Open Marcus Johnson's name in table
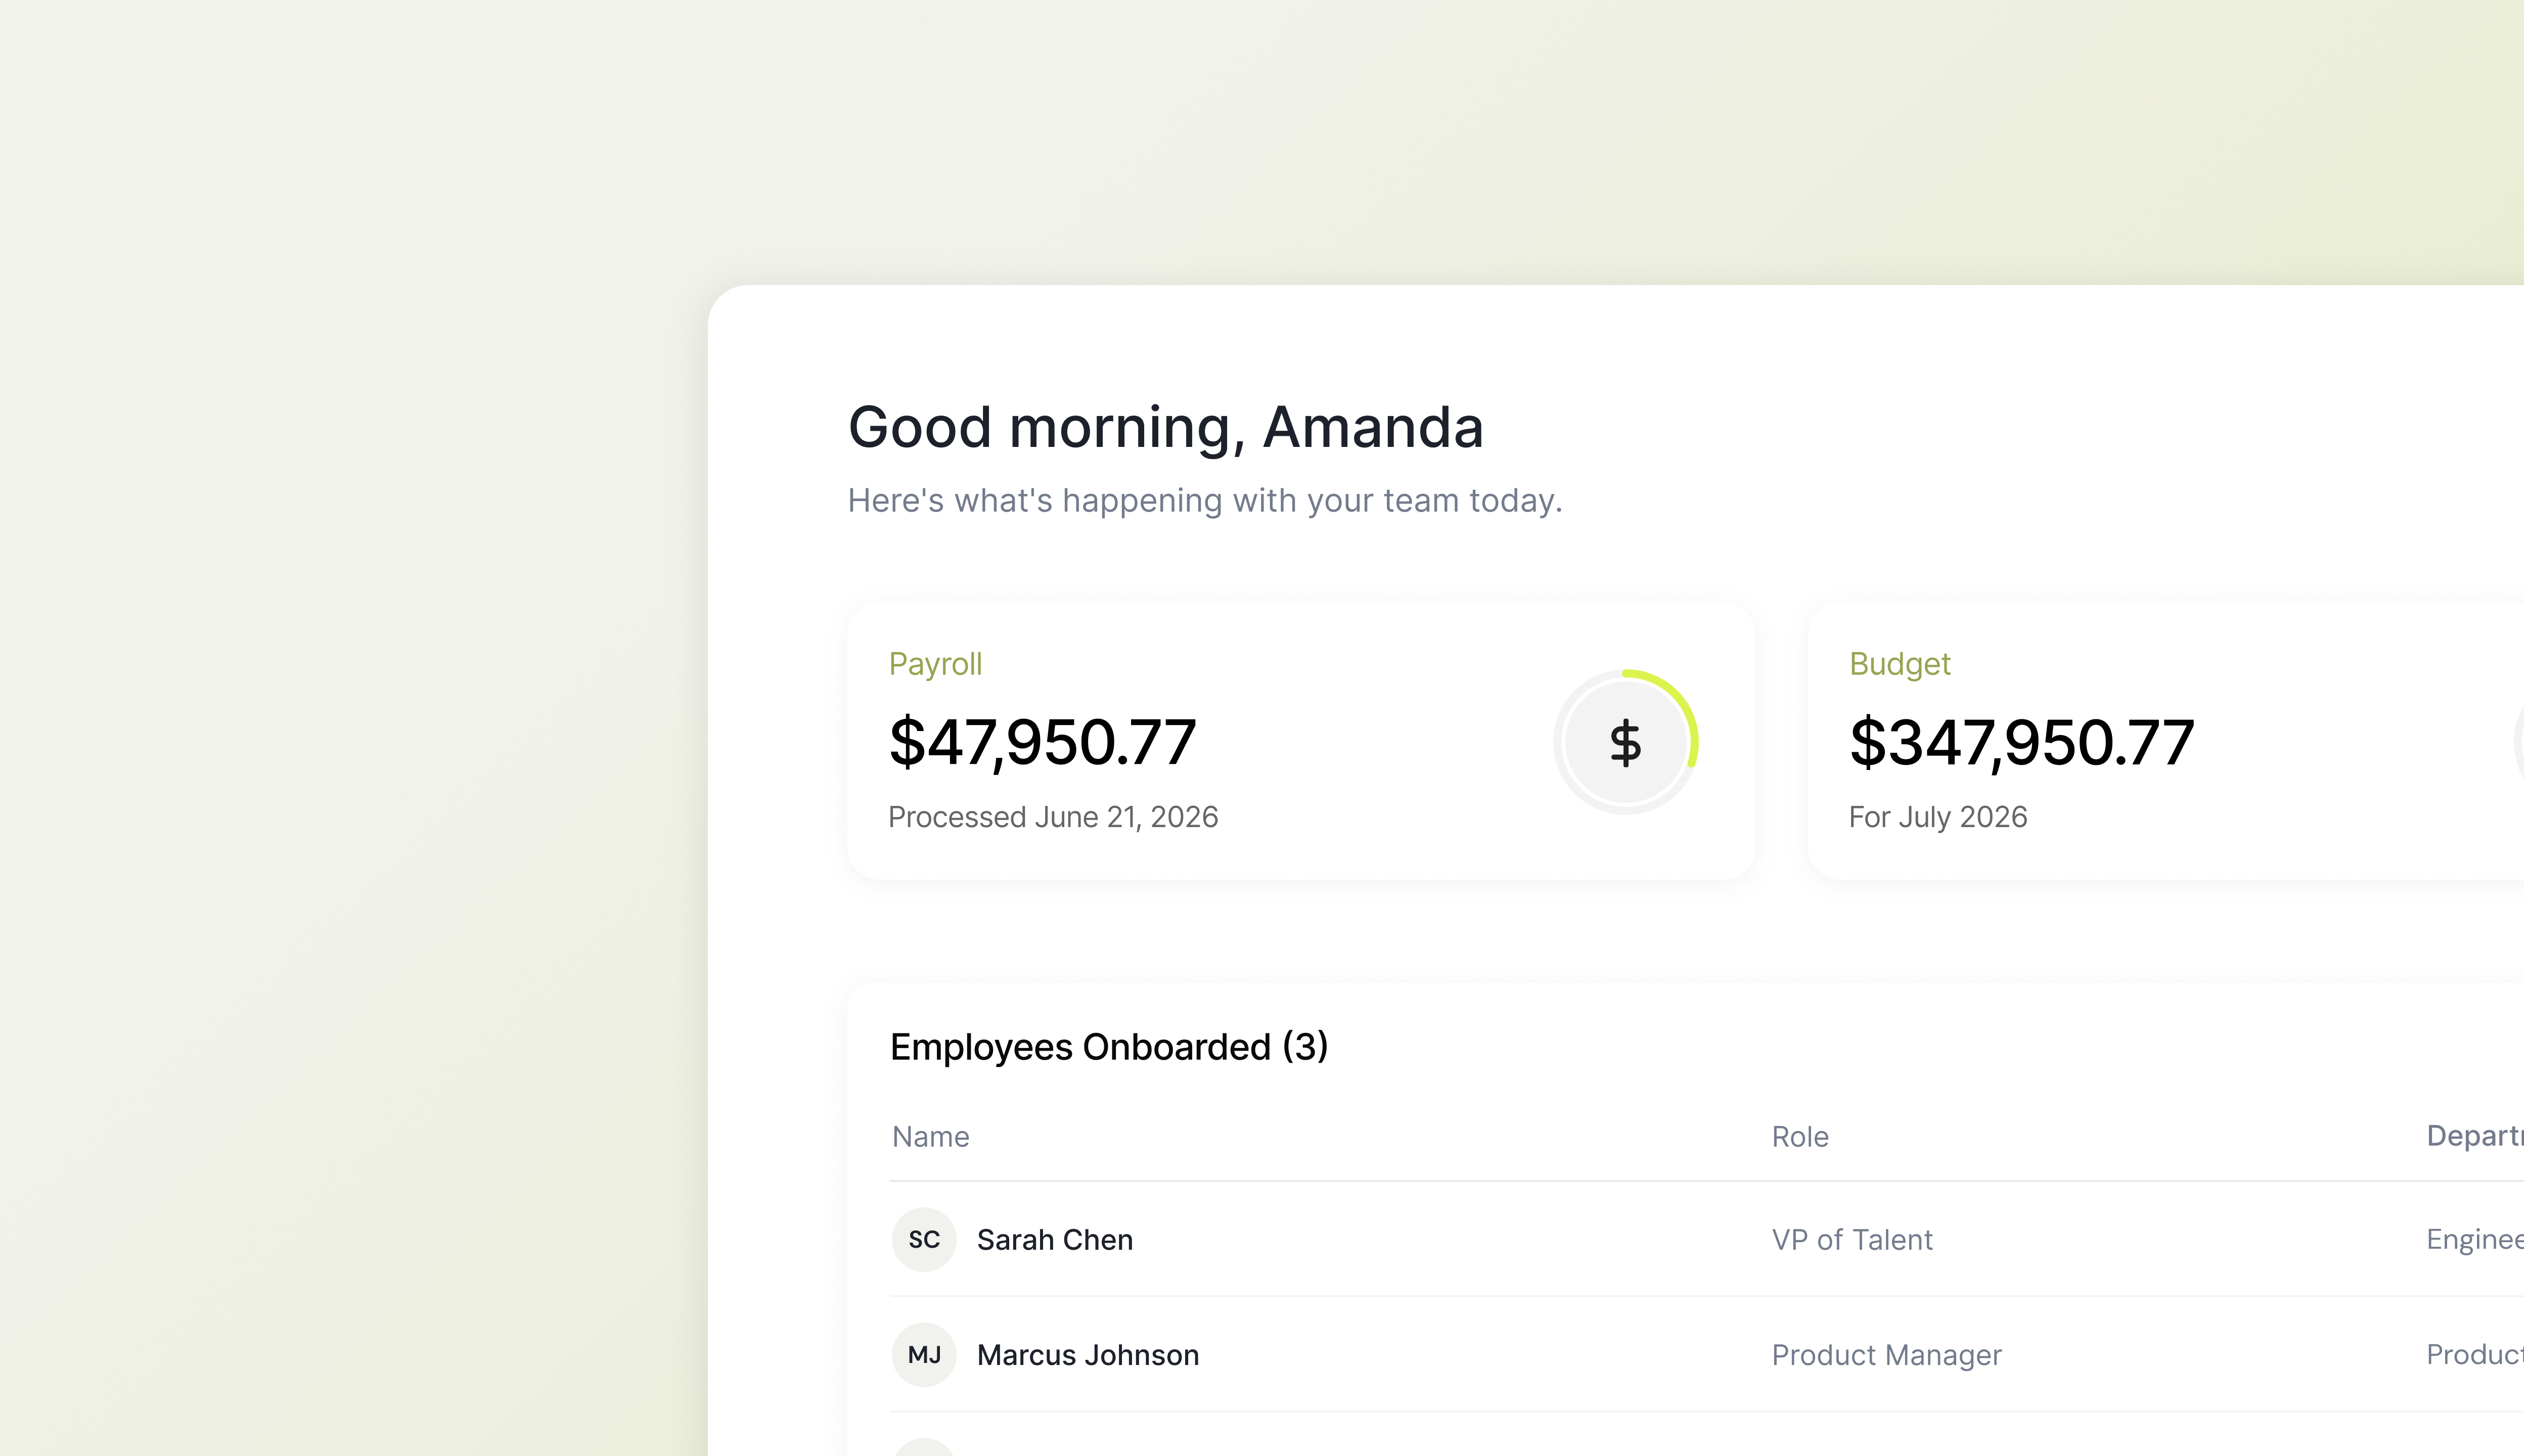 [x=1088, y=1355]
